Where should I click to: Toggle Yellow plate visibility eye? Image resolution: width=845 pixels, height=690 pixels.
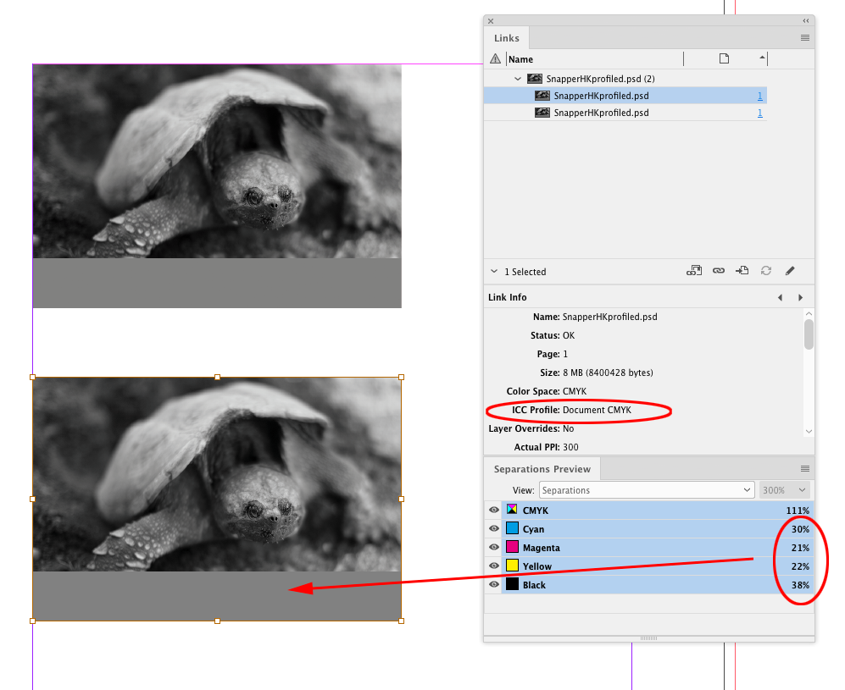coord(493,566)
